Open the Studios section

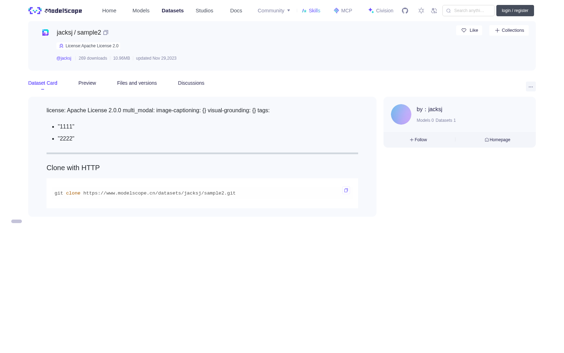coord(204,11)
